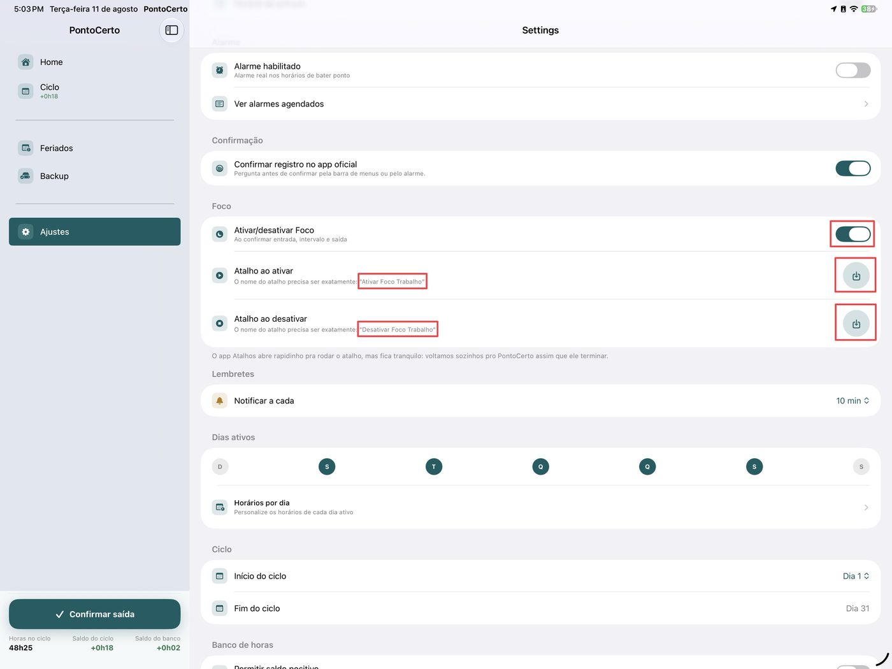This screenshot has width=892, height=669.
Task: Click the Saldo do banco +0h02 value
Action: pos(168,648)
